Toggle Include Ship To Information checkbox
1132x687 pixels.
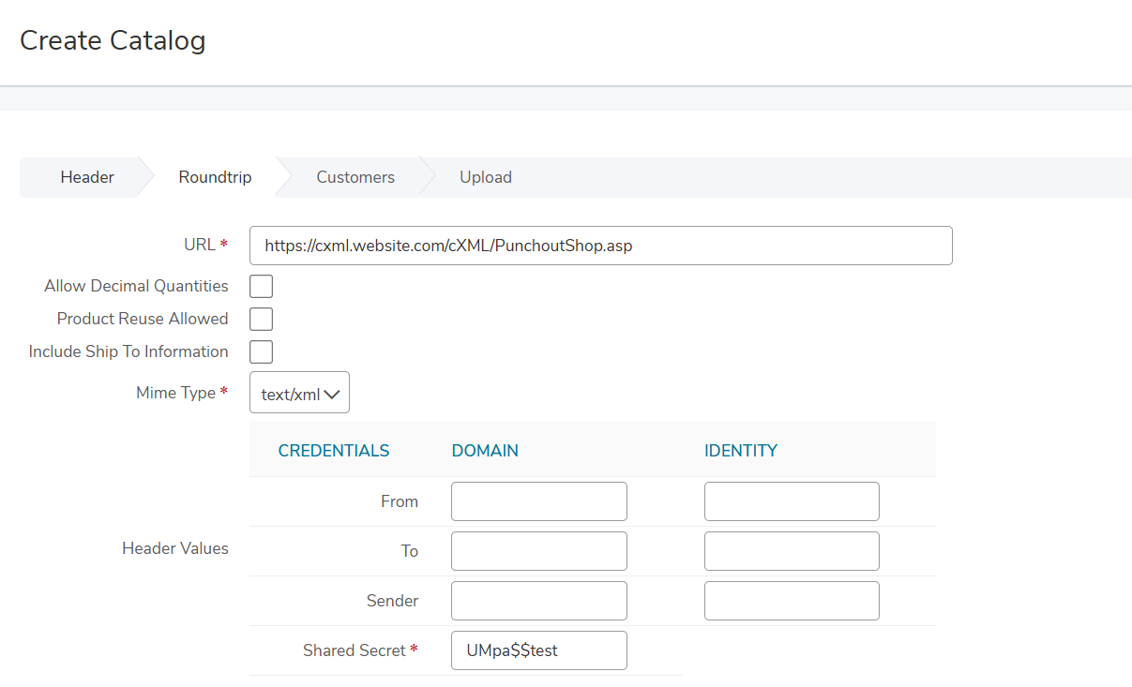(261, 352)
